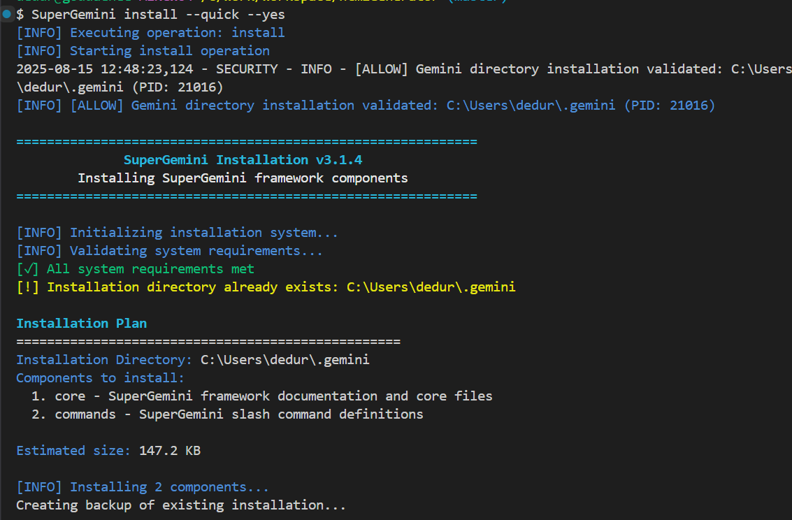
Task: Click the SECURITY log line with timestamp 12:48:23,124
Action: [x=404, y=69]
